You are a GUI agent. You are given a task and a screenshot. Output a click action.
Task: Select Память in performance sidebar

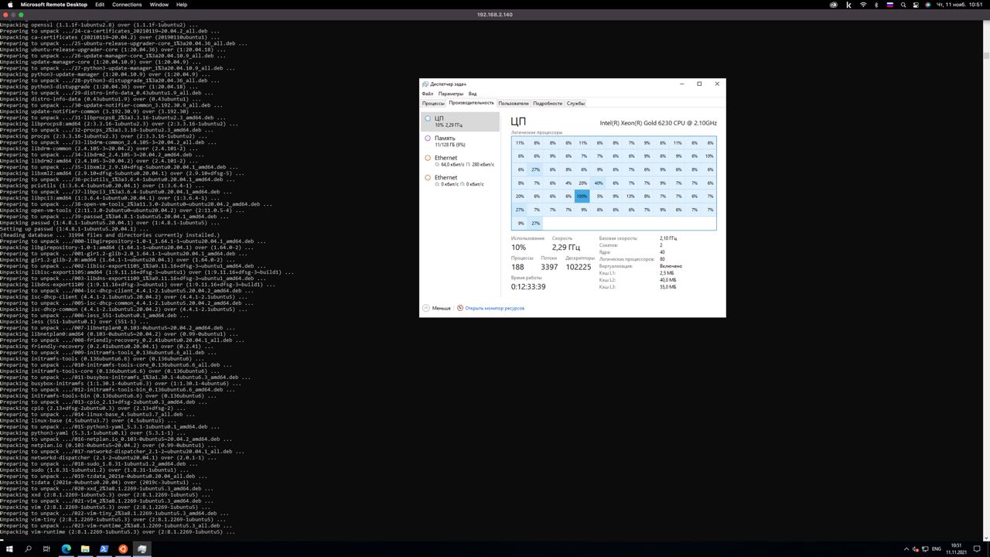point(460,141)
